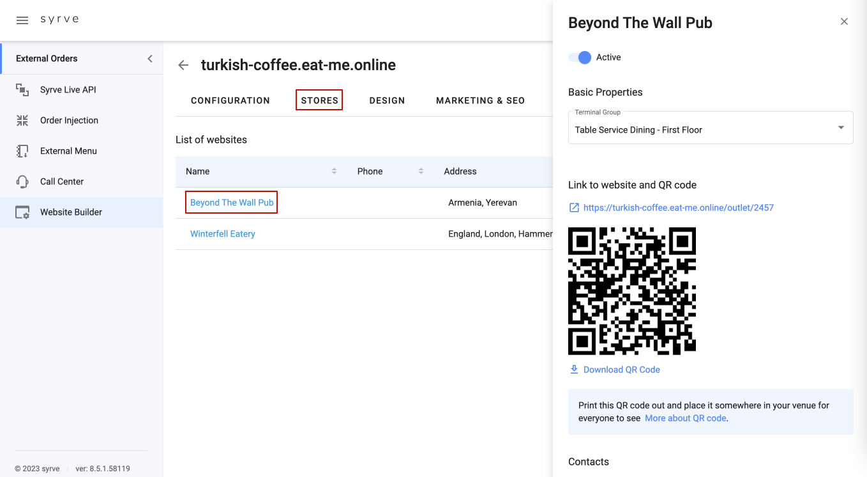Click the Order Injection icon
Image resolution: width=867 pixels, height=477 pixels.
point(22,121)
